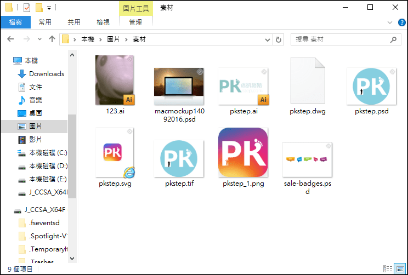Expand the ribbon with the chevron

390,22
